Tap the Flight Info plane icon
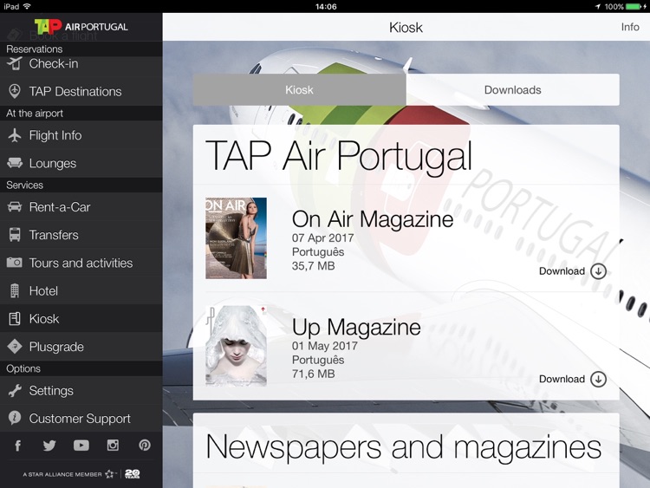The image size is (650, 488). [x=15, y=135]
